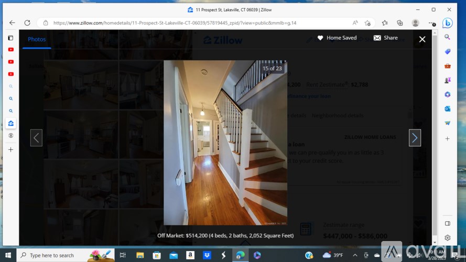
Task: Switch to the Zillow vertical tab
Action: (x=10, y=123)
